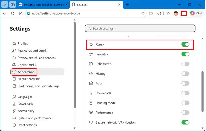Close the Settings tab
206x131 pixels.
(119, 5)
